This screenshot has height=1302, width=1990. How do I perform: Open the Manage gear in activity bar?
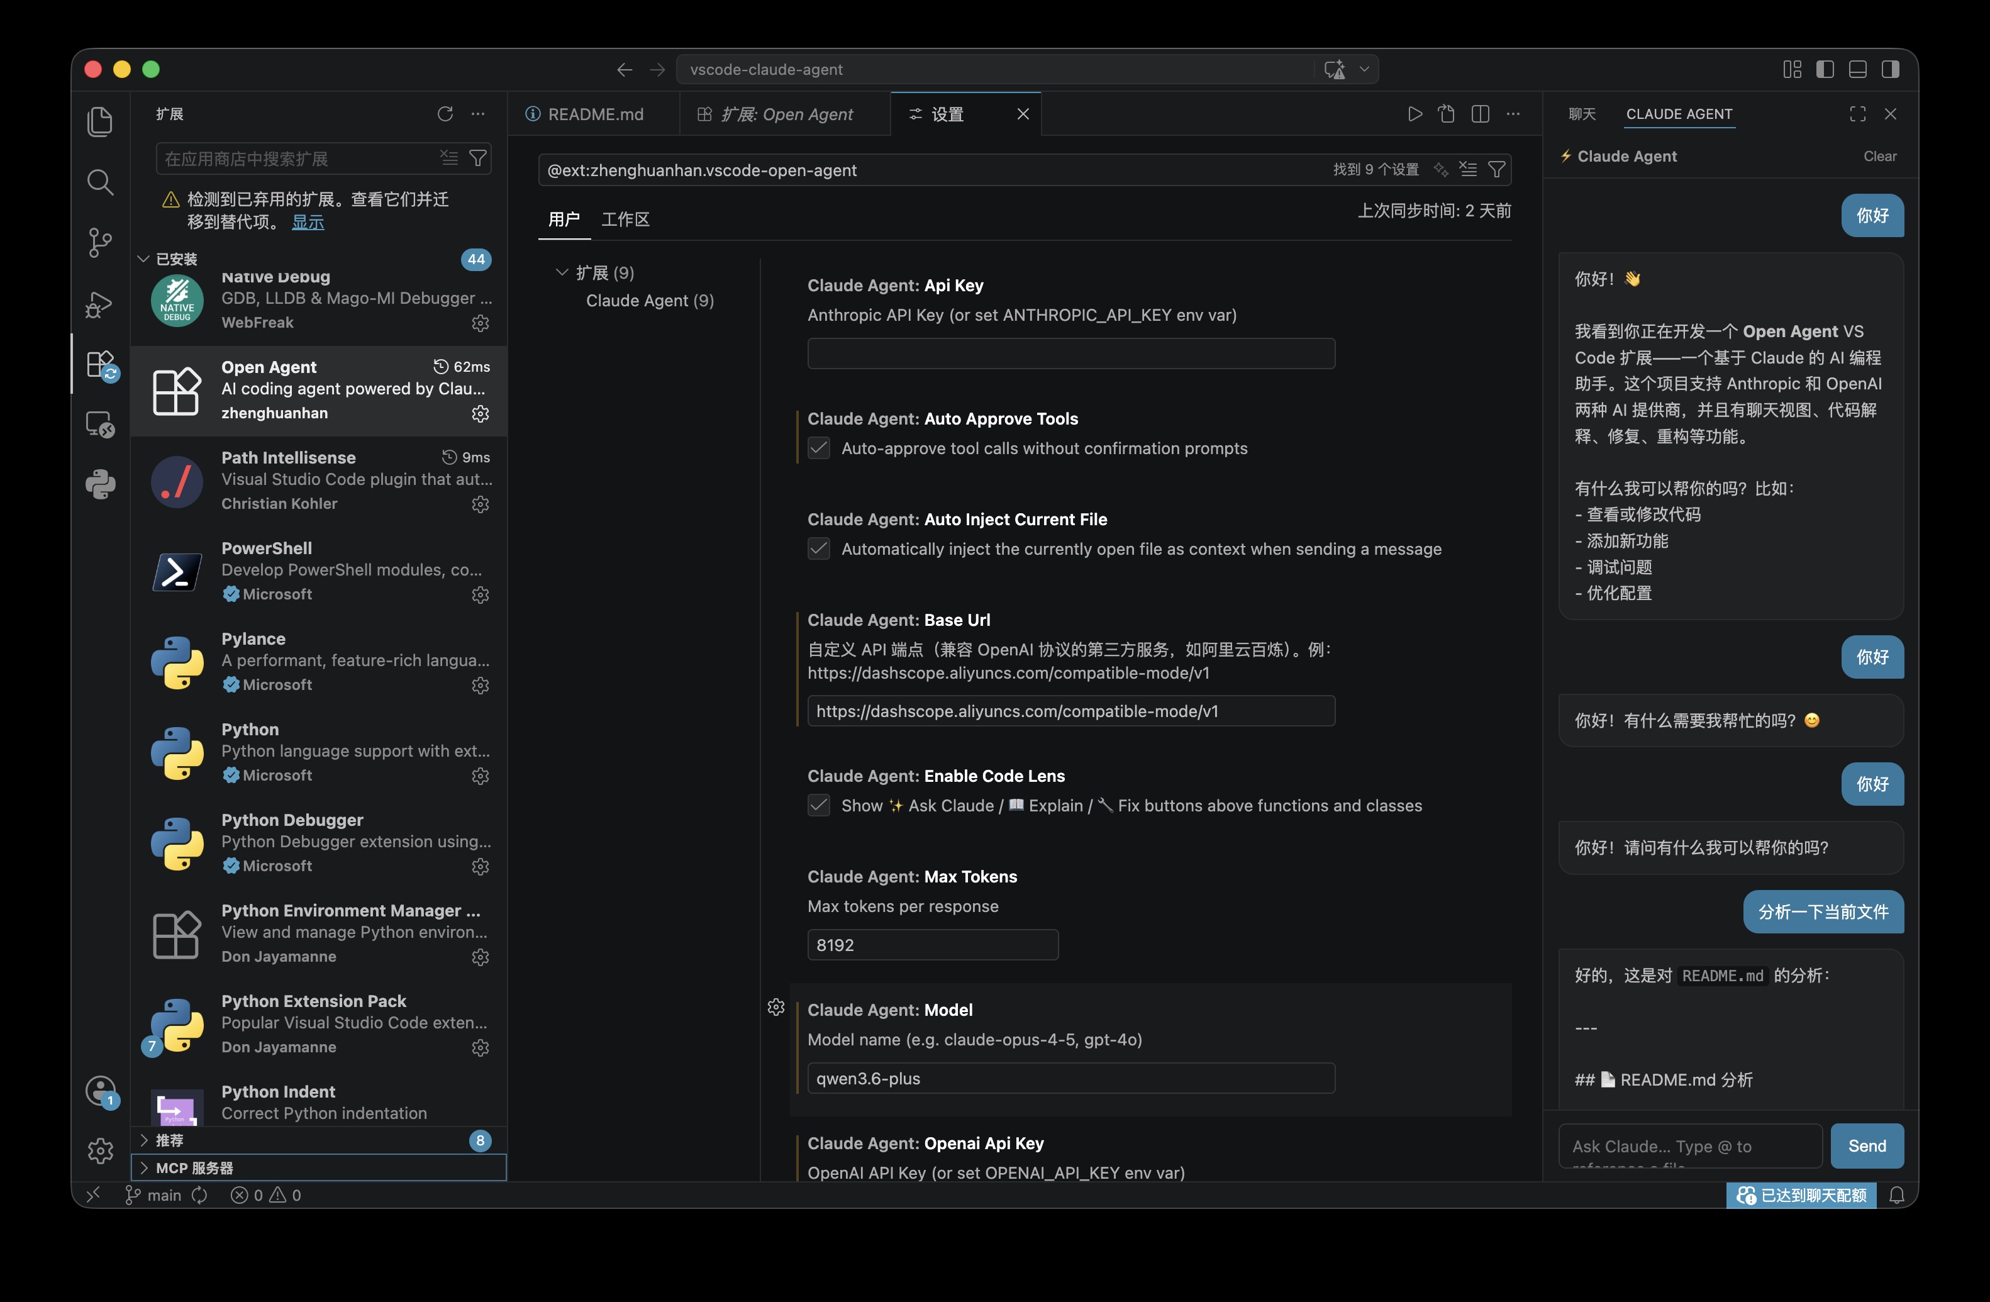pos(101,1150)
